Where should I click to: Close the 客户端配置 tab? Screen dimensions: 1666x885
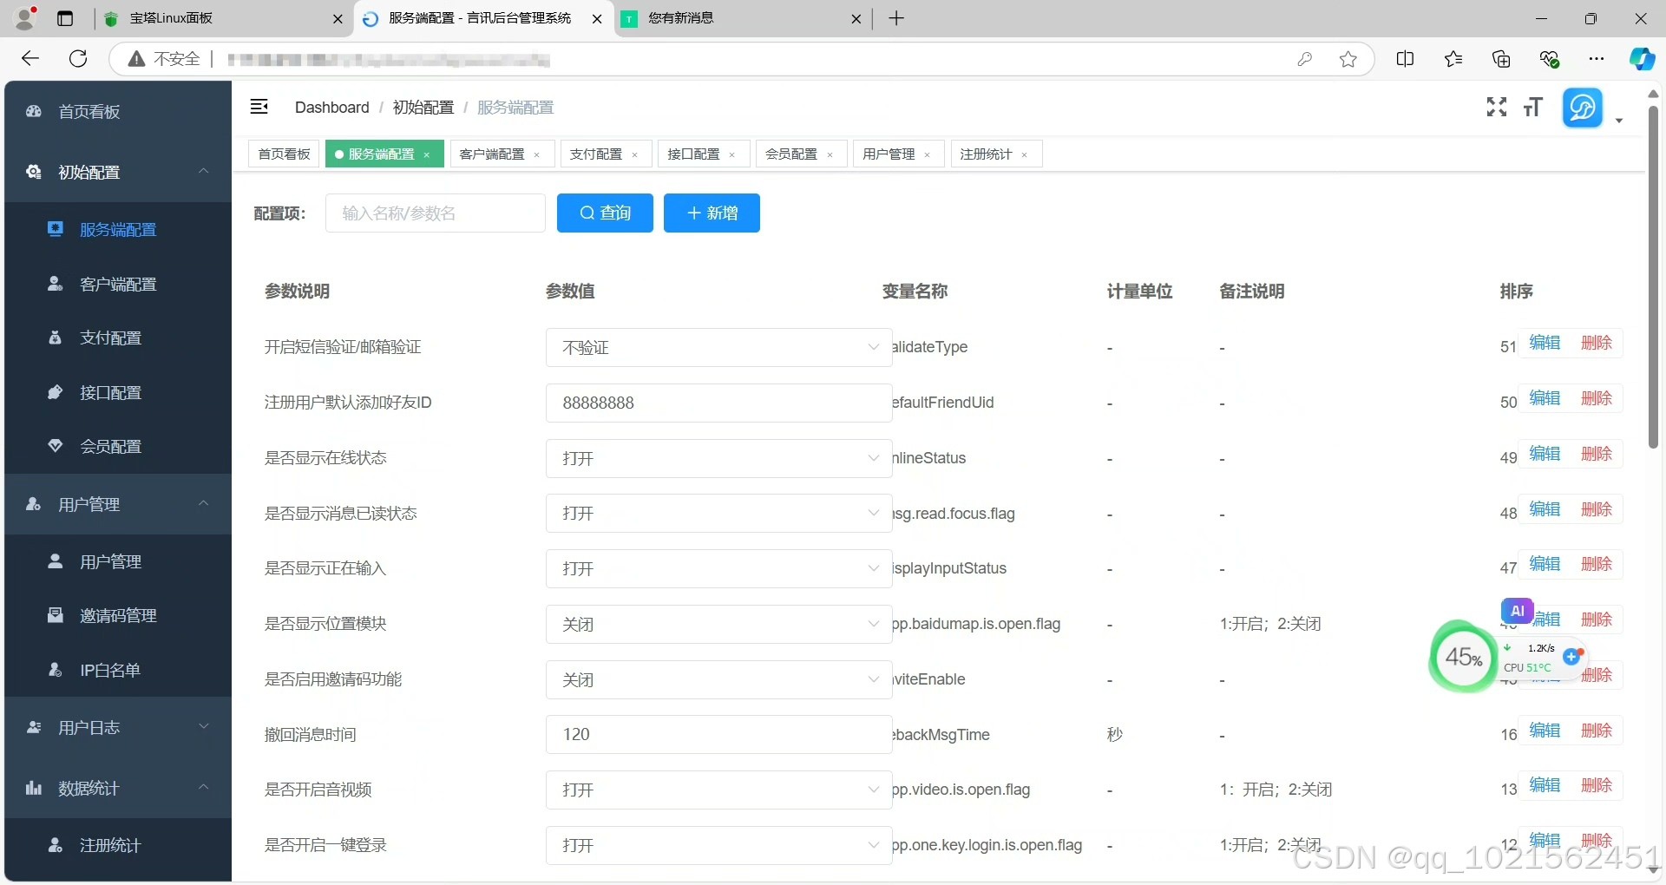(x=537, y=155)
